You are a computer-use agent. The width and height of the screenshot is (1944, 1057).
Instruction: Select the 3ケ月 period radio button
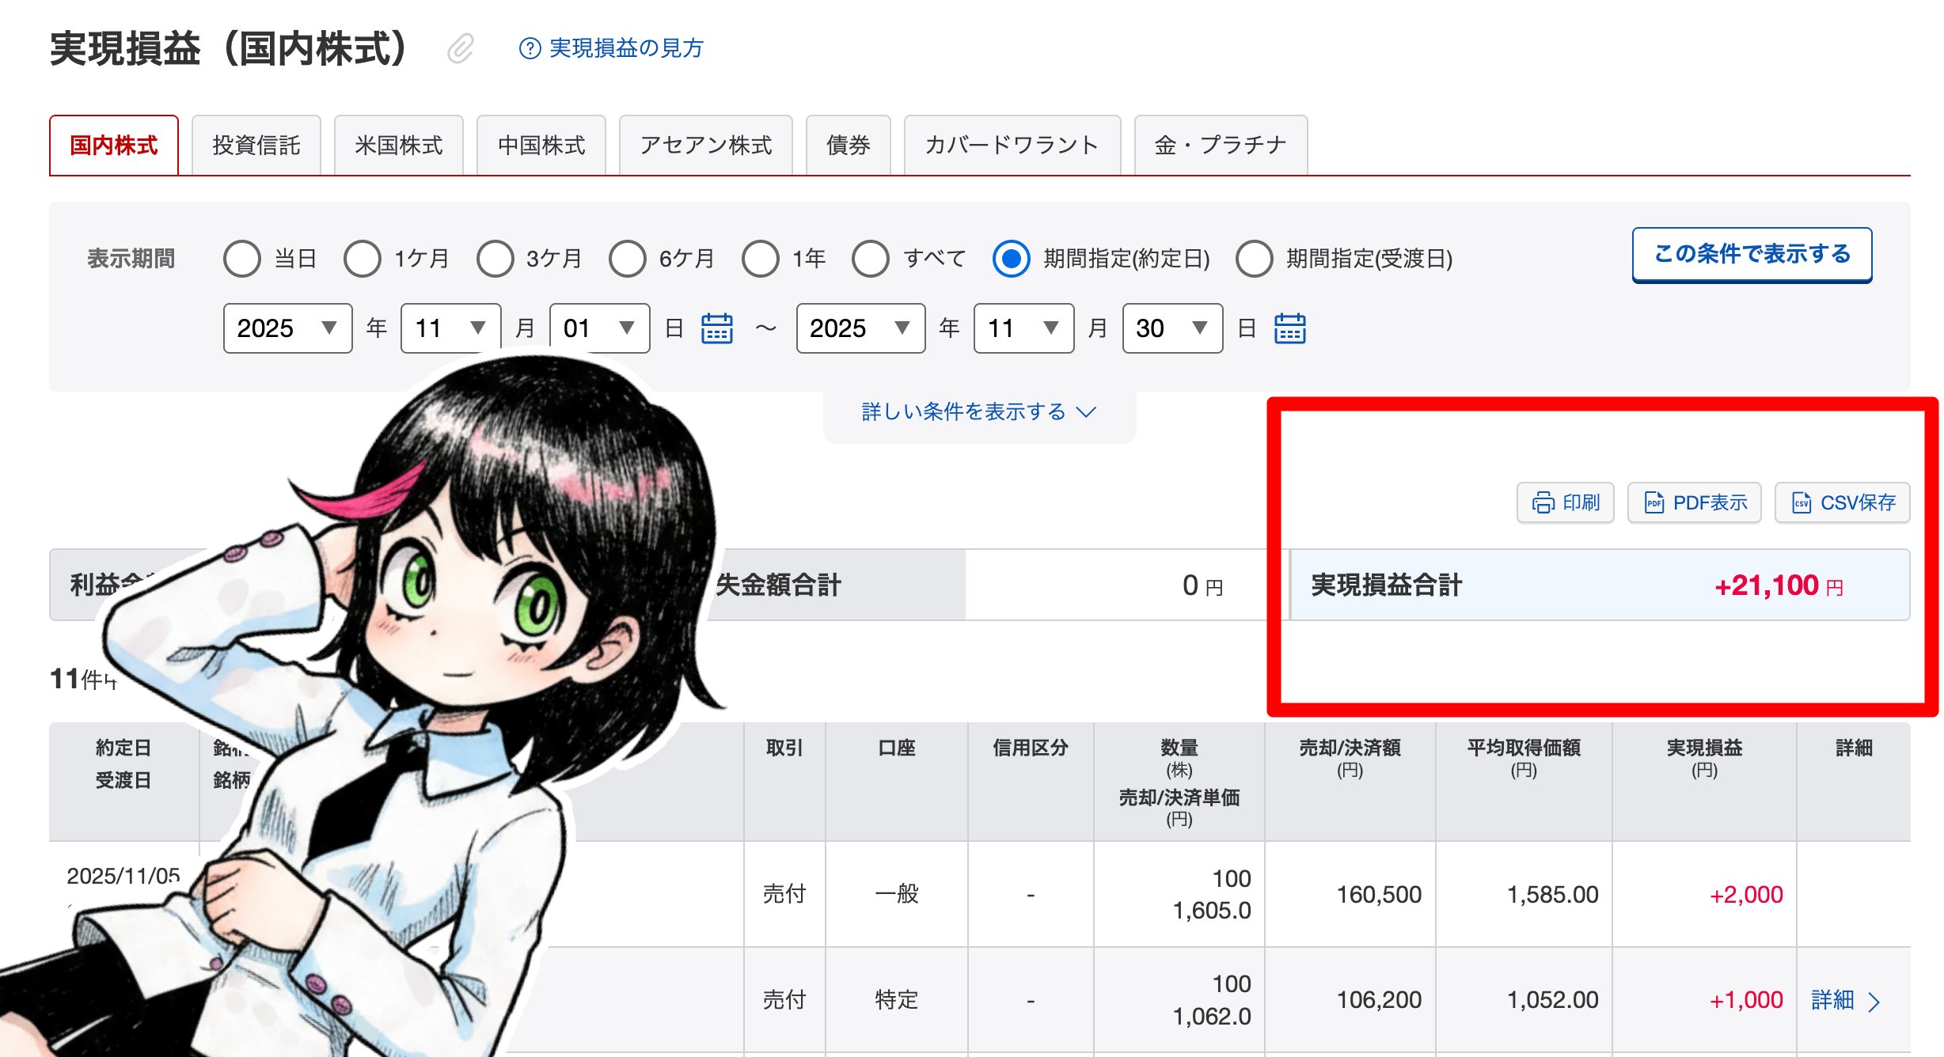(x=495, y=259)
